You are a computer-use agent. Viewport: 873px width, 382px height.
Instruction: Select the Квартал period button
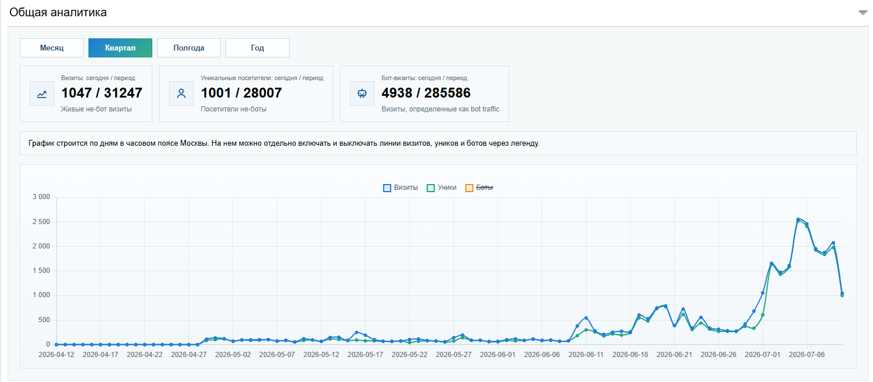coord(120,48)
